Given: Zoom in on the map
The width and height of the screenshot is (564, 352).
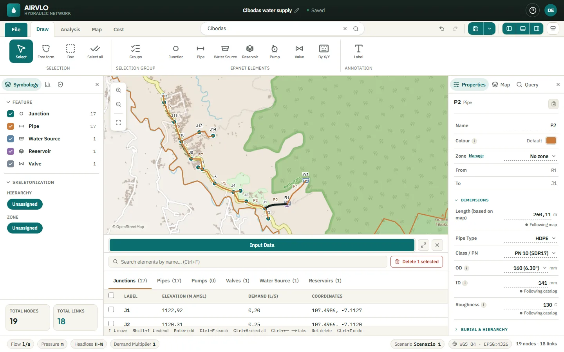Looking at the screenshot, I should (118, 90).
